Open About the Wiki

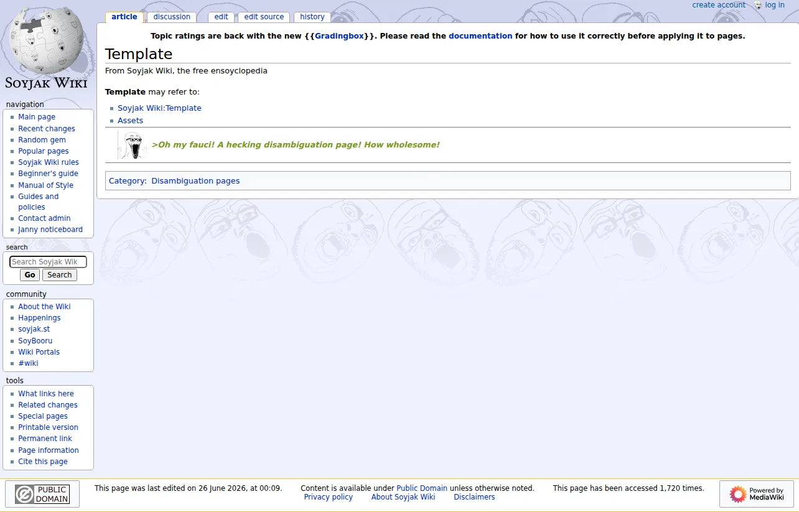(44, 307)
